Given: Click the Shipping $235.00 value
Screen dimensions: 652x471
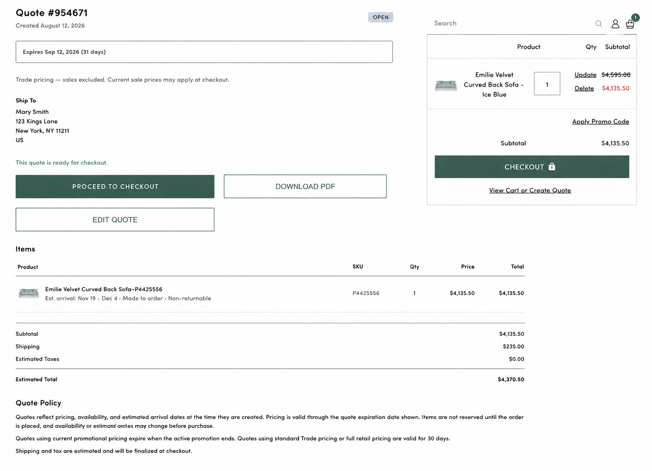Looking at the screenshot, I should click(x=514, y=346).
